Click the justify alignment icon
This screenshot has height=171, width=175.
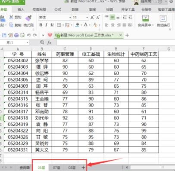124,25
